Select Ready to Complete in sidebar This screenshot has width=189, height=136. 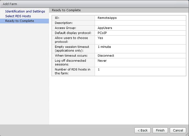click(x=24, y=21)
